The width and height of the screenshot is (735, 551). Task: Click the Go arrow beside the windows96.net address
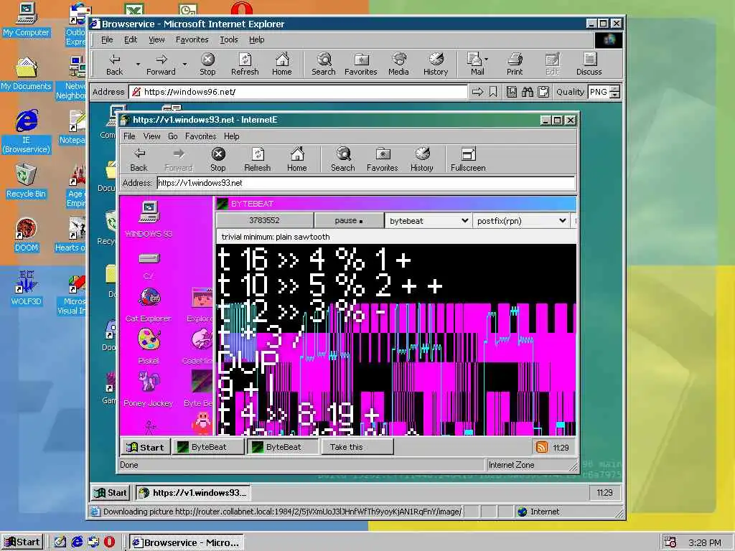tap(477, 92)
